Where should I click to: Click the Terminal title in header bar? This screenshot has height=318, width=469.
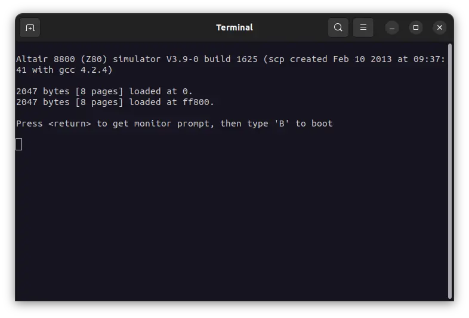pyautogui.click(x=234, y=27)
